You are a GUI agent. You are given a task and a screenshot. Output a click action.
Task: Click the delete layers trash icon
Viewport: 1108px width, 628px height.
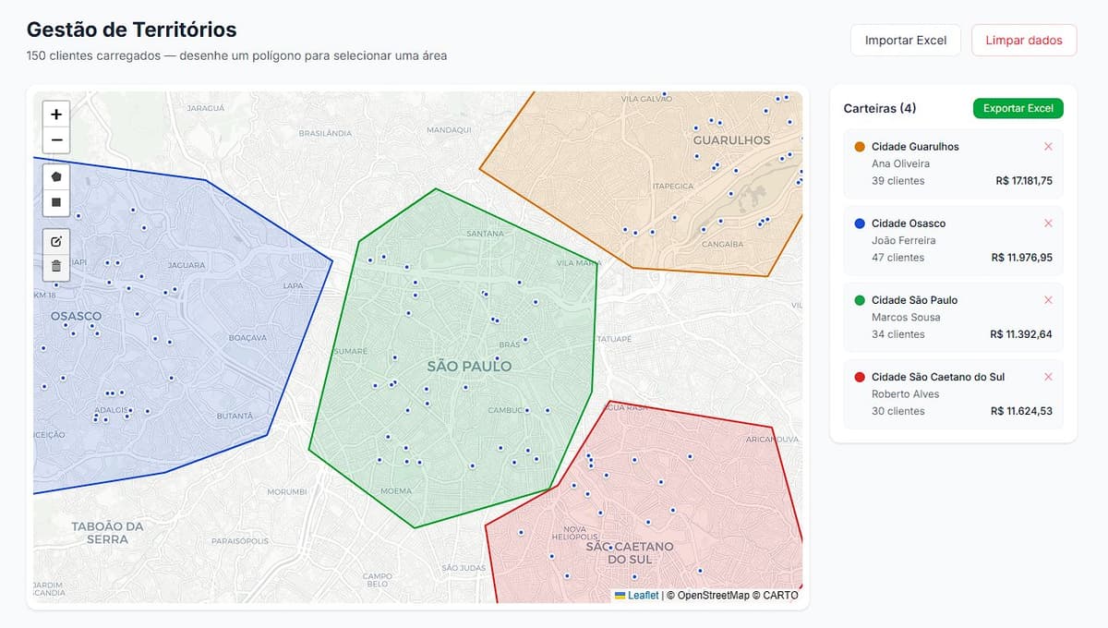pos(56,267)
